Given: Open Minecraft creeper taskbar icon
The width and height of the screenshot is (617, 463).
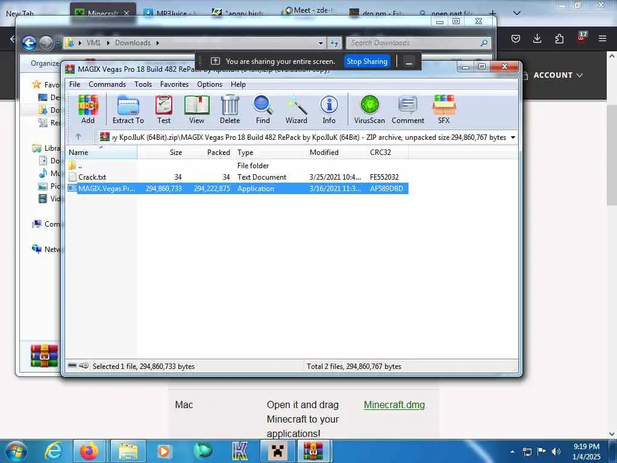Looking at the screenshot, I should pos(277,451).
